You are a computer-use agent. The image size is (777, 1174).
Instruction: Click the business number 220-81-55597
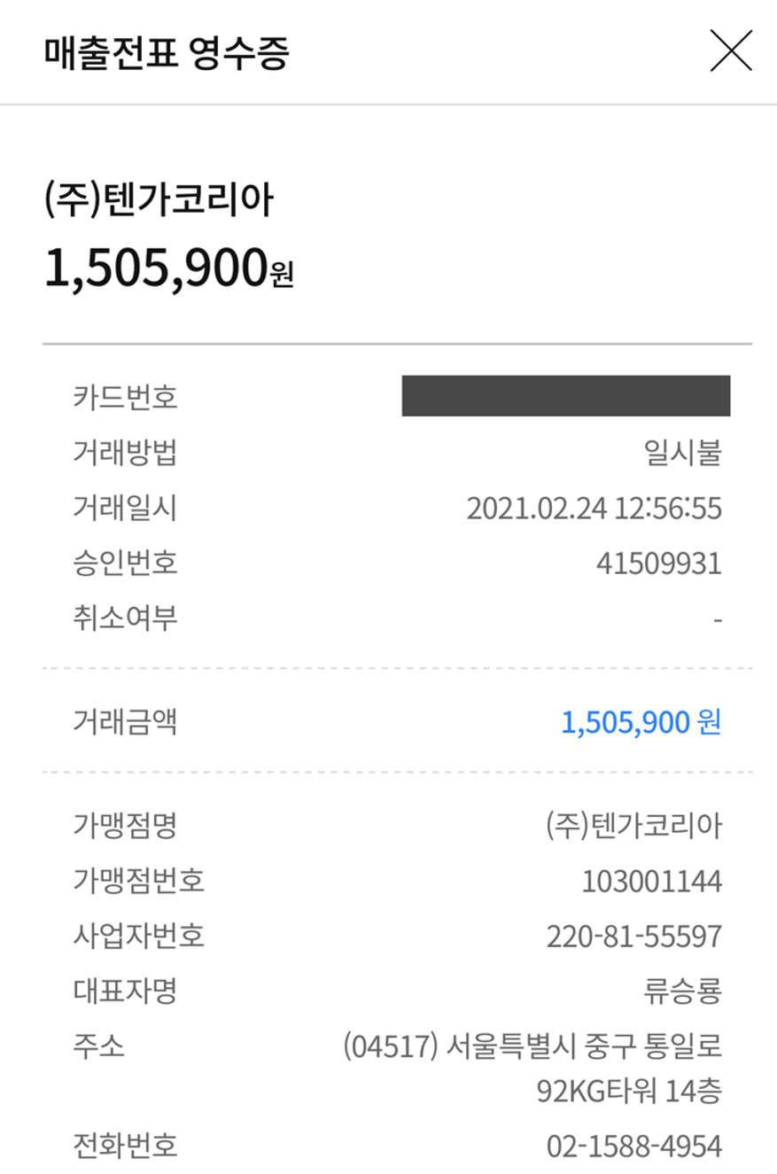point(635,936)
